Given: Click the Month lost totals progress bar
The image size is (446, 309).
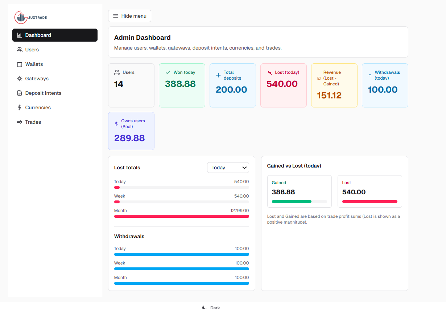Looking at the screenshot, I should pos(181,216).
